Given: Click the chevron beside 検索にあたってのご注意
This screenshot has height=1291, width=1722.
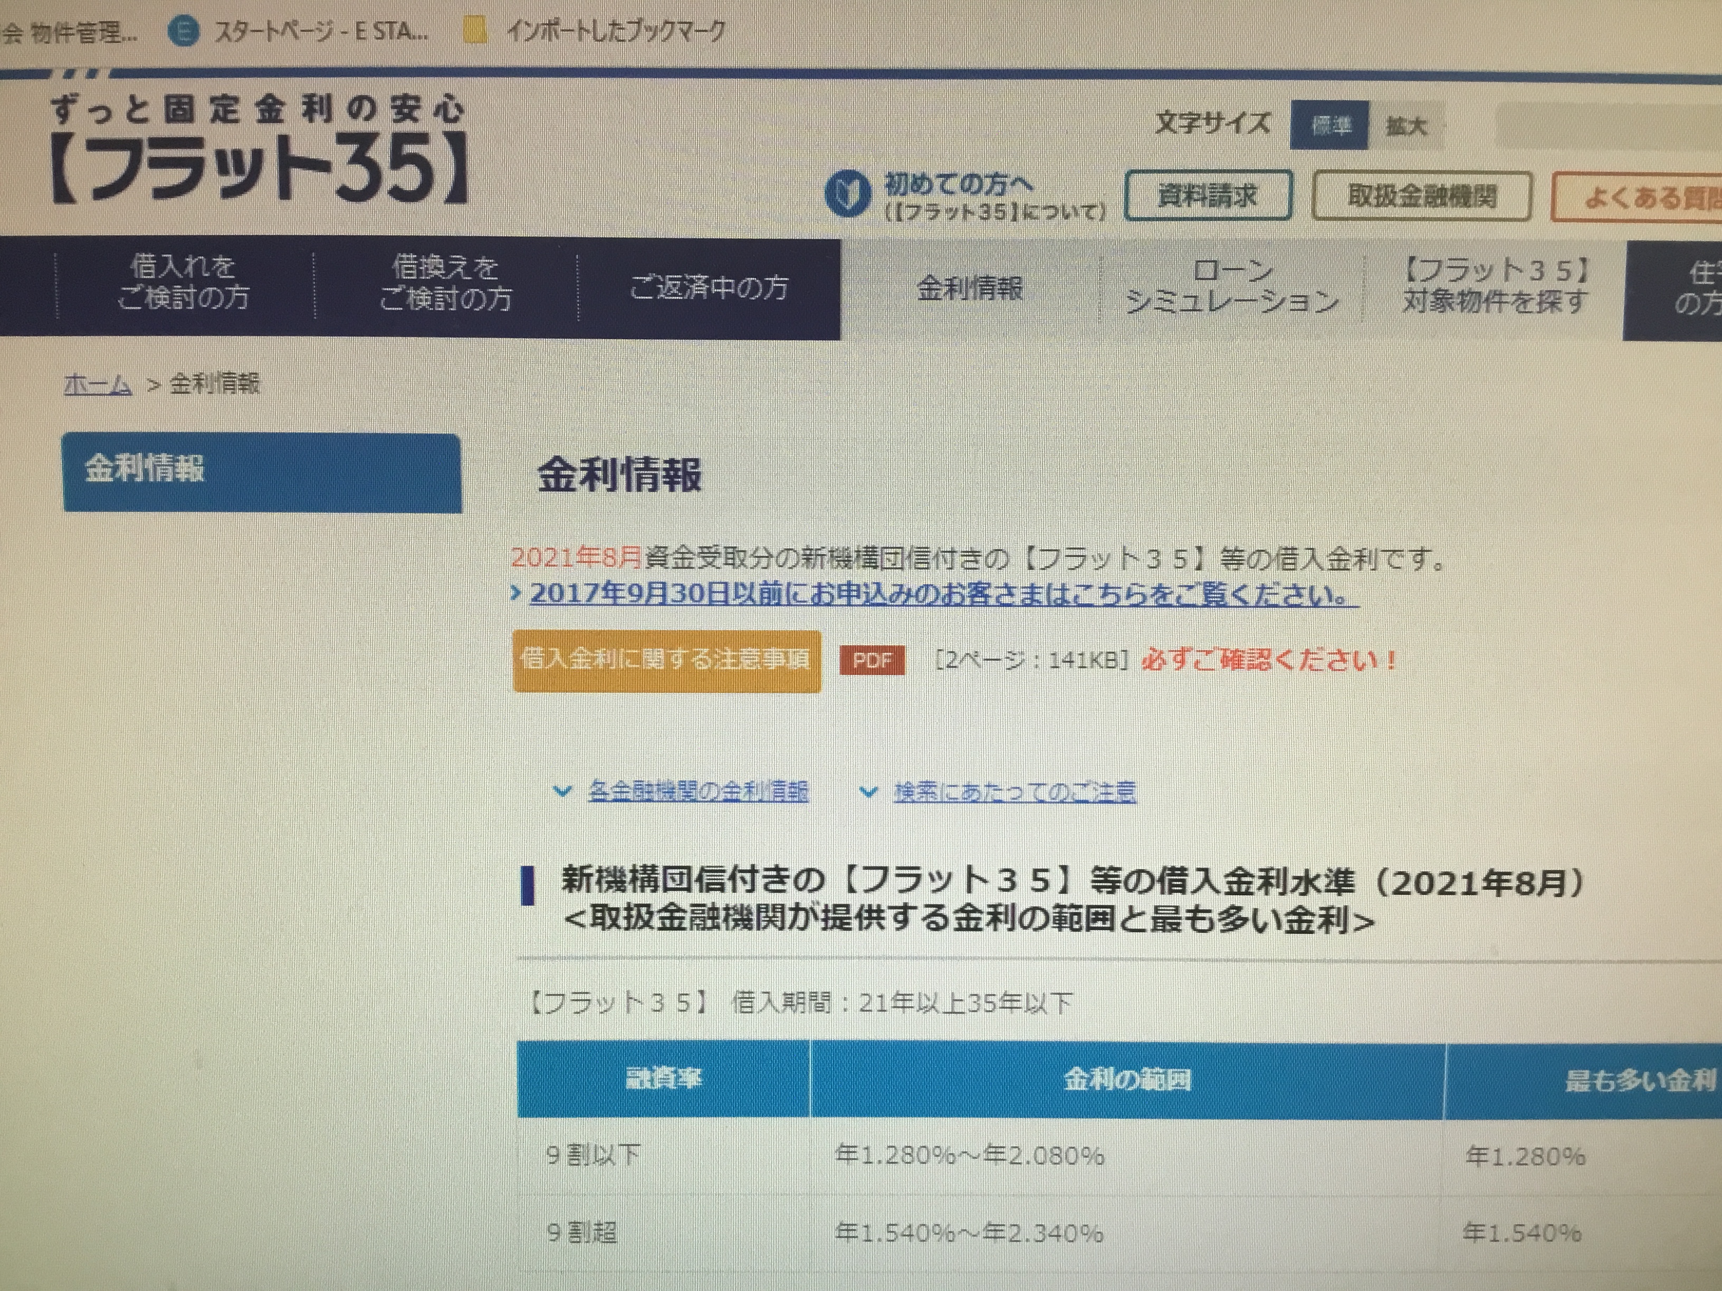Looking at the screenshot, I should tap(868, 792).
